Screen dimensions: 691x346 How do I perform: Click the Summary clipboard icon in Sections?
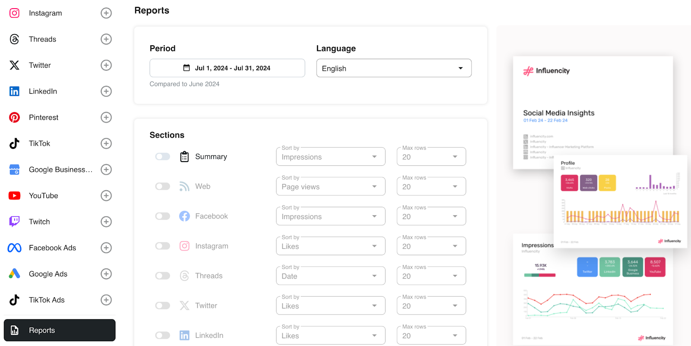click(x=184, y=157)
